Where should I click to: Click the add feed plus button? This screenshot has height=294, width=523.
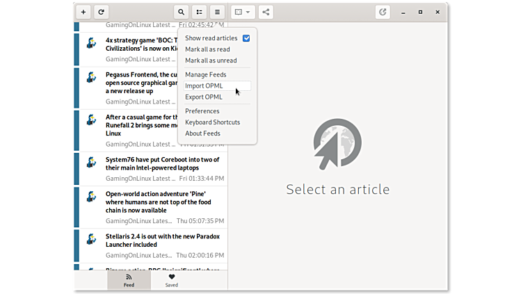(x=83, y=12)
